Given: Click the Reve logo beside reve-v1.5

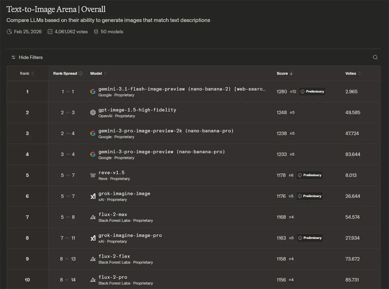Looking at the screenshot, I should point(93,175).
